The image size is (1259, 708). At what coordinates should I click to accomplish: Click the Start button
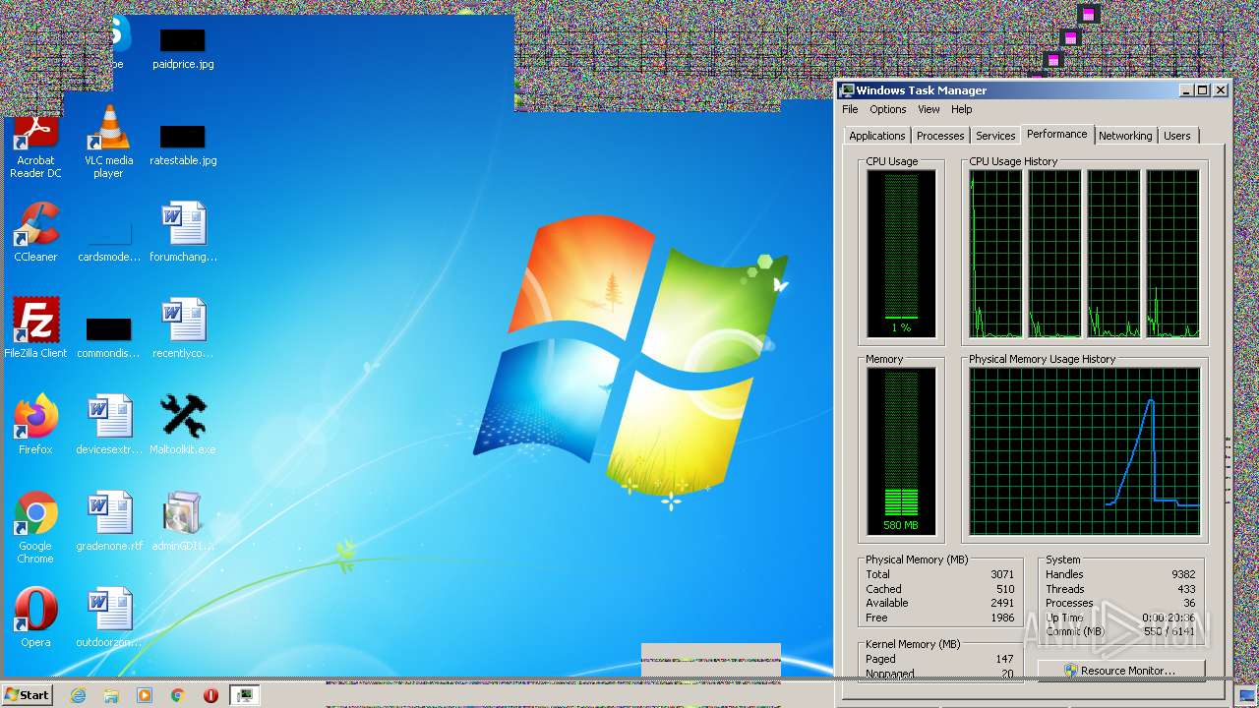(x=27, y=694)
